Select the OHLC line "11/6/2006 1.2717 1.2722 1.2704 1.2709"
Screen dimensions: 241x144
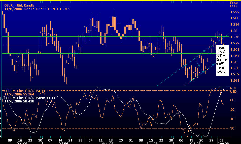point(37,9)
